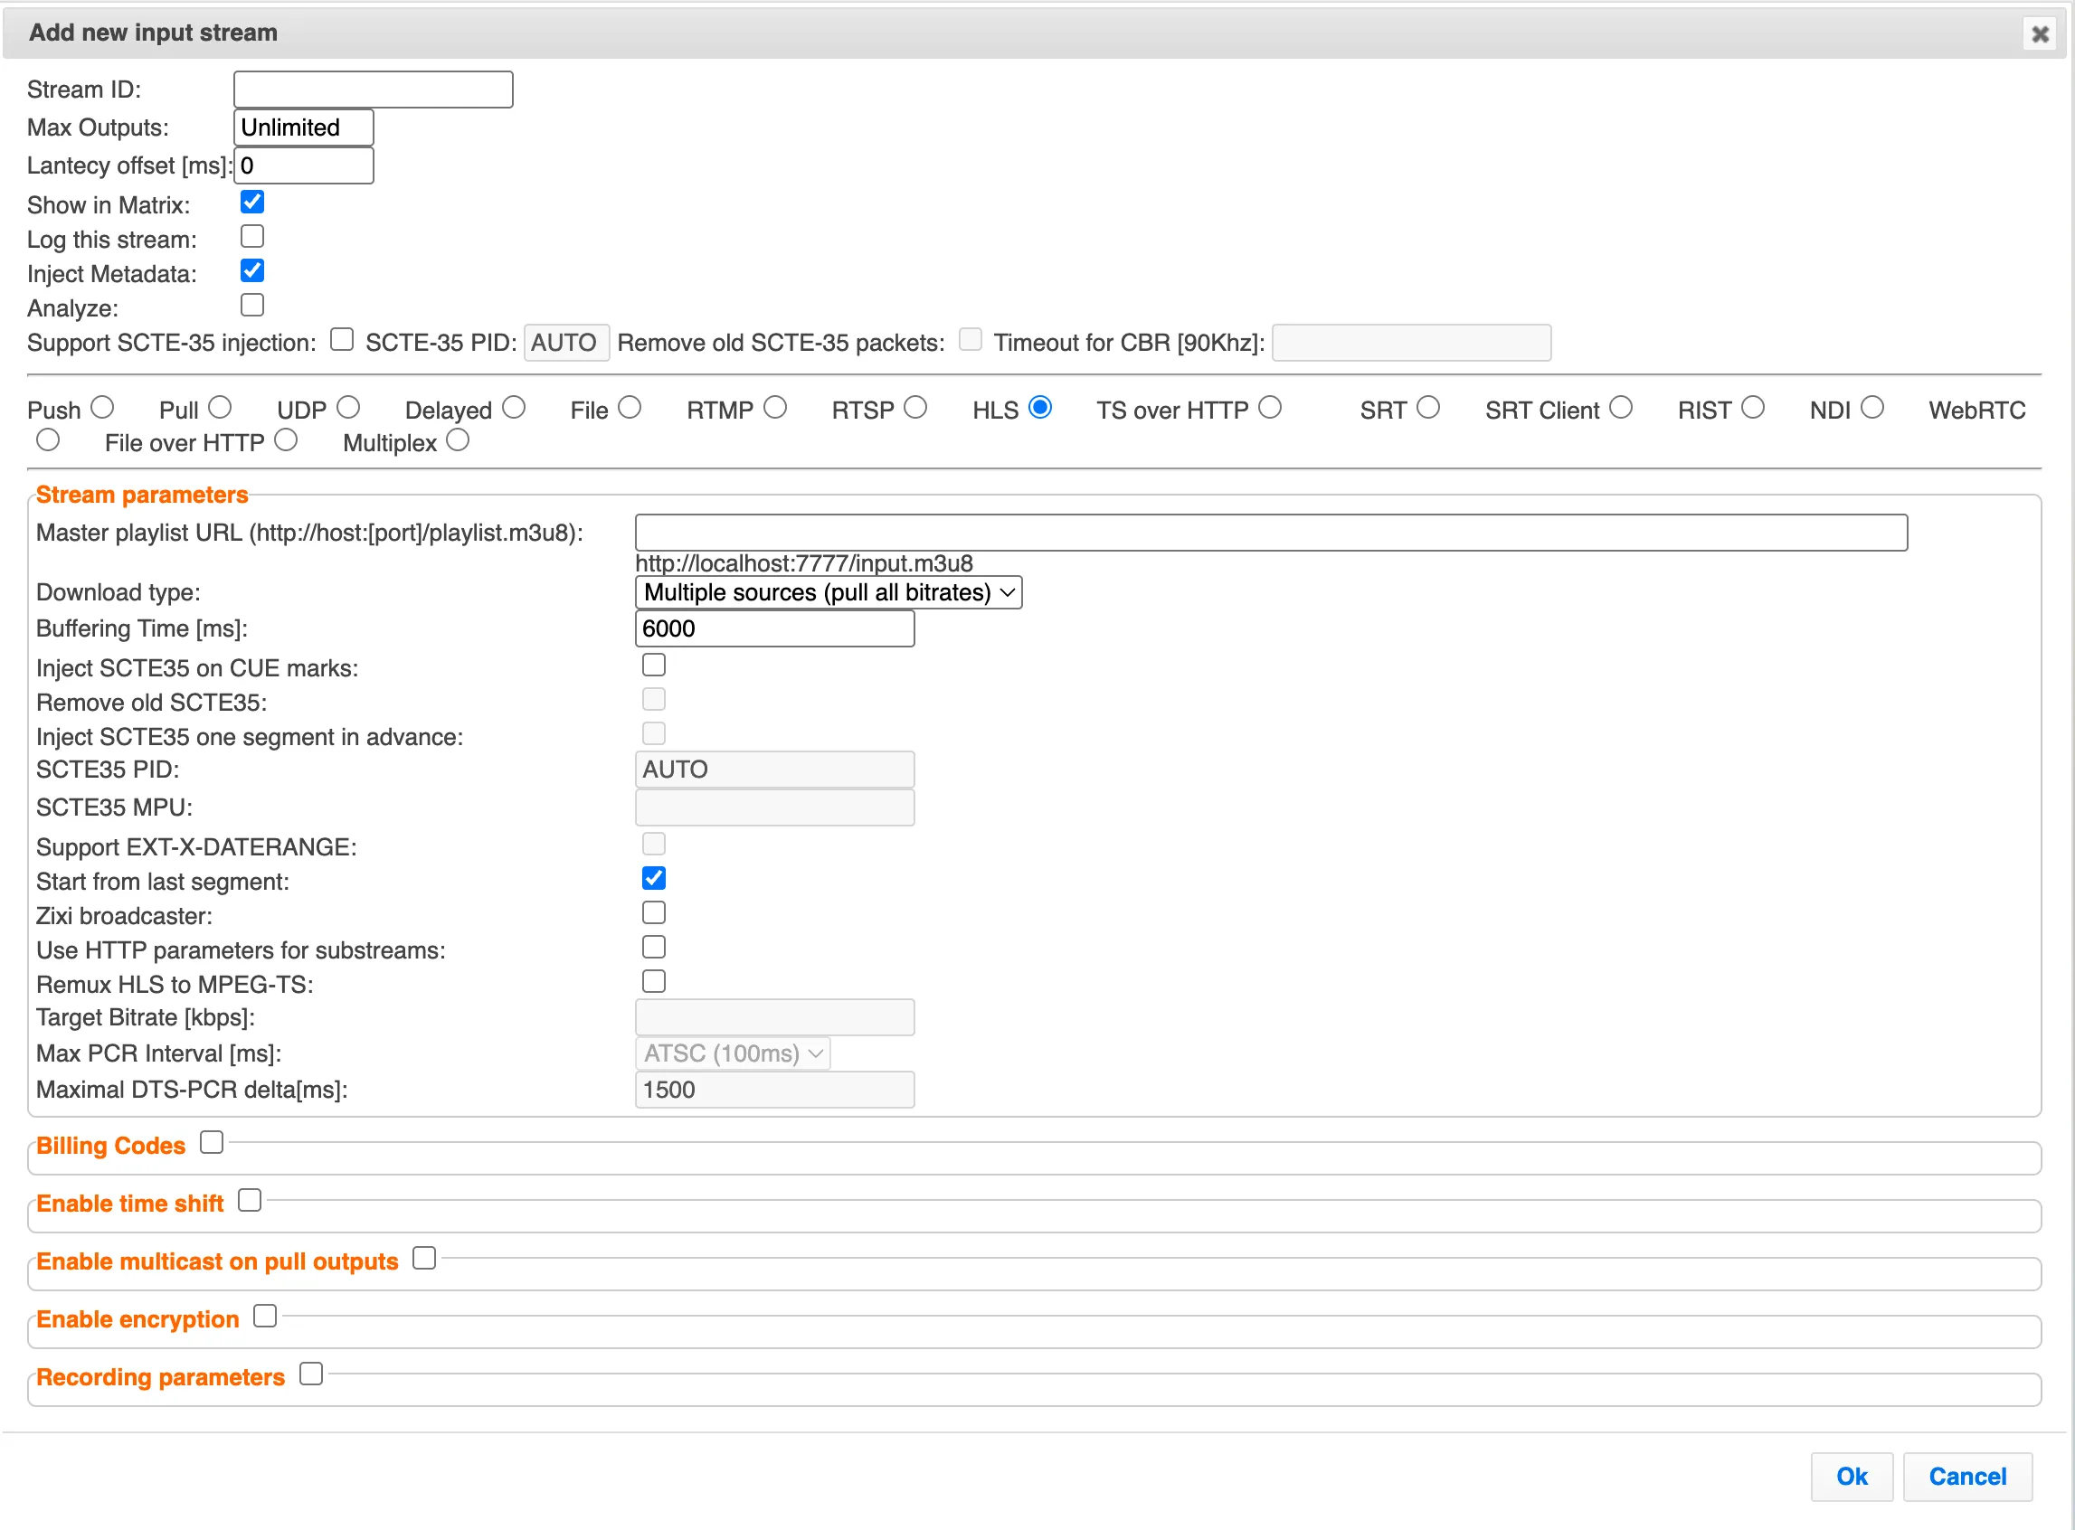Click the Cancel button
The image size is (2075, 1530).
[x=1967, y=1478]
